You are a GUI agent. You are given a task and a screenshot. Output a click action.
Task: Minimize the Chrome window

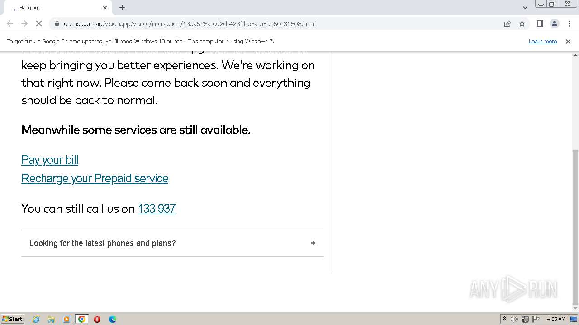541,4
